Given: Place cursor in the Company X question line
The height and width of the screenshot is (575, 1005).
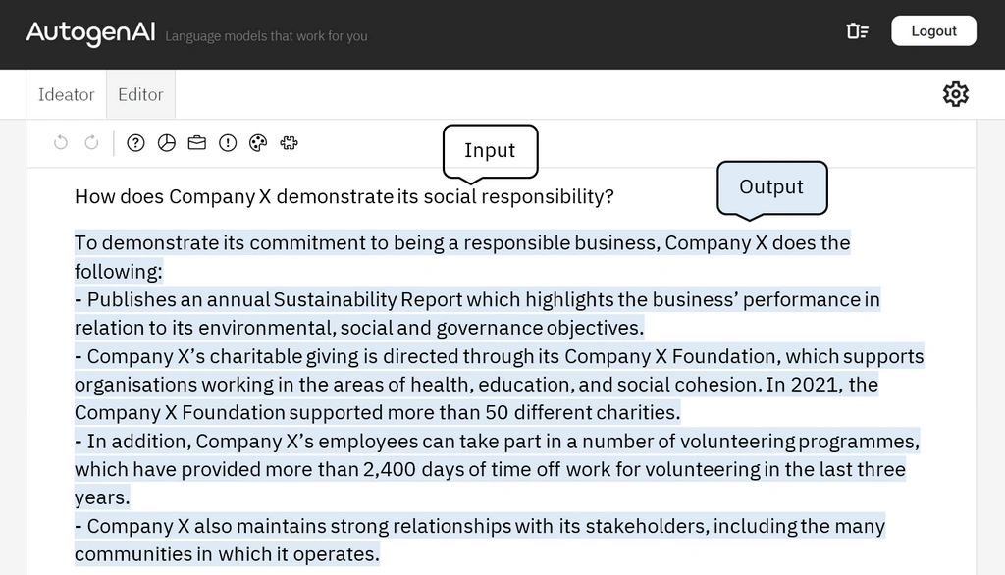Looking at the screenshot, I should (x=344, y=196).
